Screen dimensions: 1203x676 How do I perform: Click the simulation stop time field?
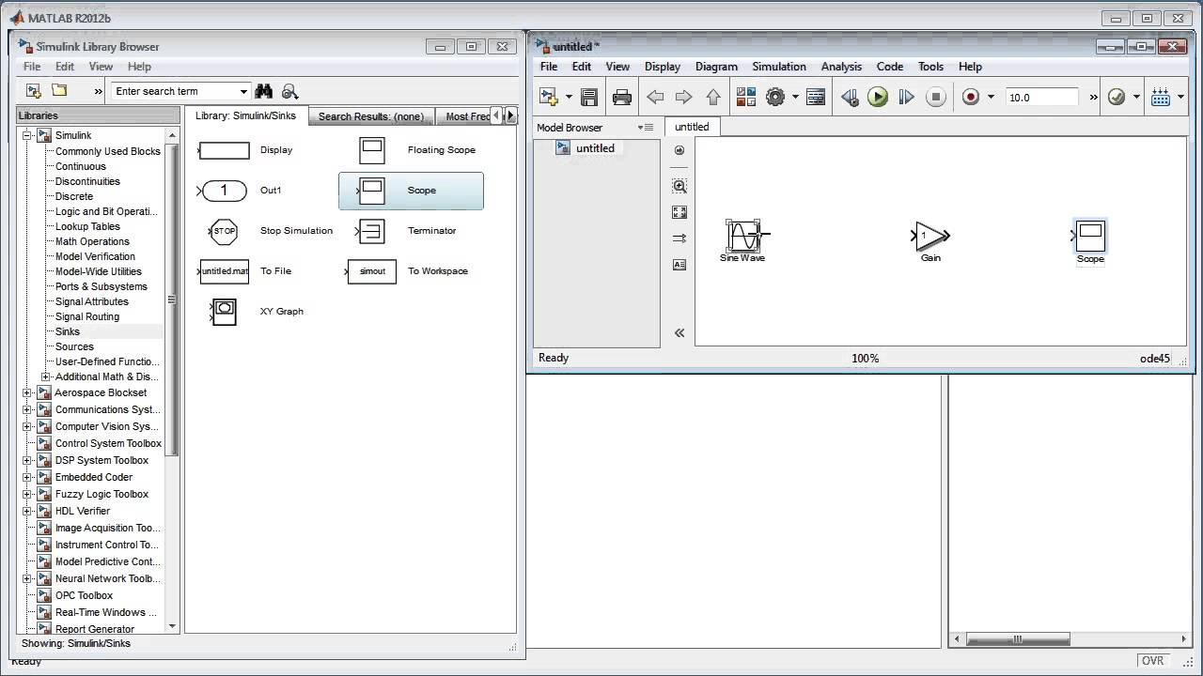(1042, 97)
